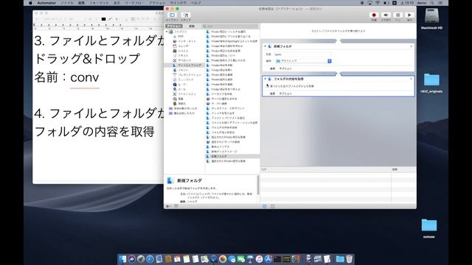
Task: Select ミュージック category icon
Action: point(175,79)
